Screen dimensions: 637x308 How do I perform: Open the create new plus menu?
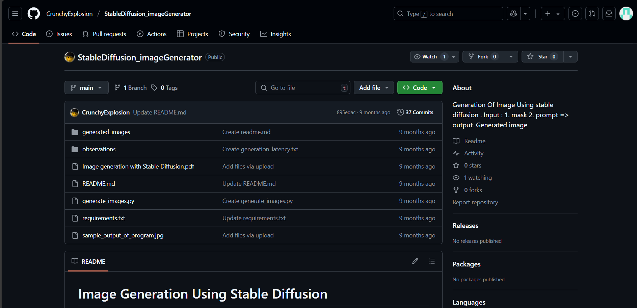click(x=553, y=14)
